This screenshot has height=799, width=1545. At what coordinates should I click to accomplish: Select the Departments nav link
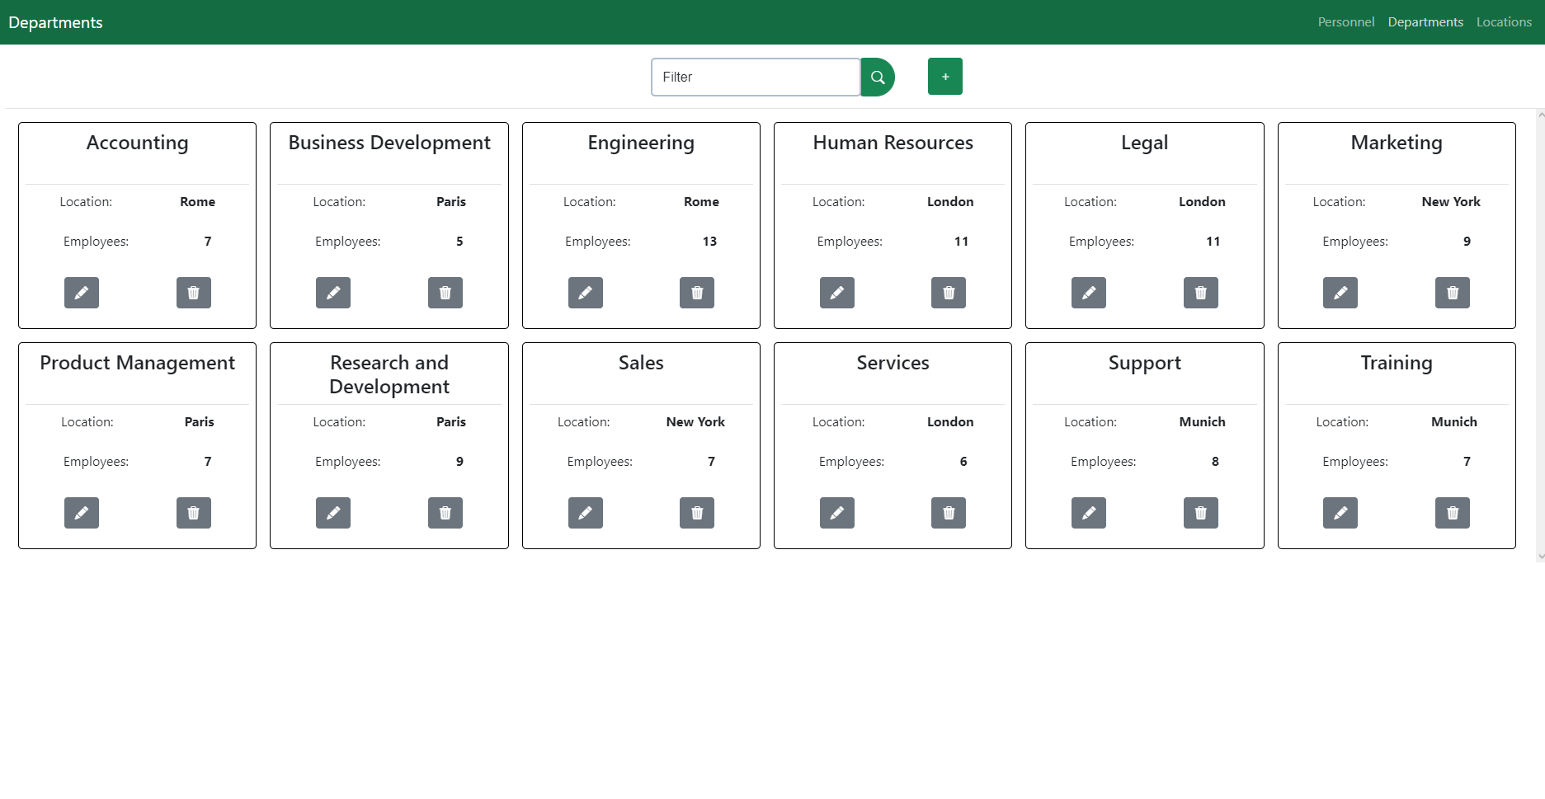pyautogui.click(x=1425, y=22)
